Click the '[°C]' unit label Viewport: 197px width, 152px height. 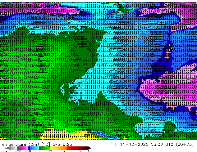[46, 145]
